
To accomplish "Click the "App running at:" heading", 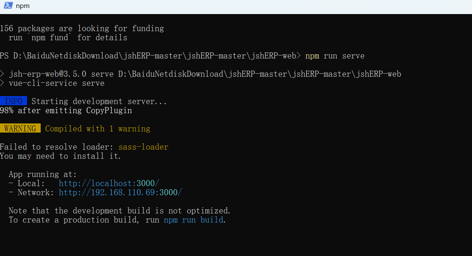I will click(43, 174).
